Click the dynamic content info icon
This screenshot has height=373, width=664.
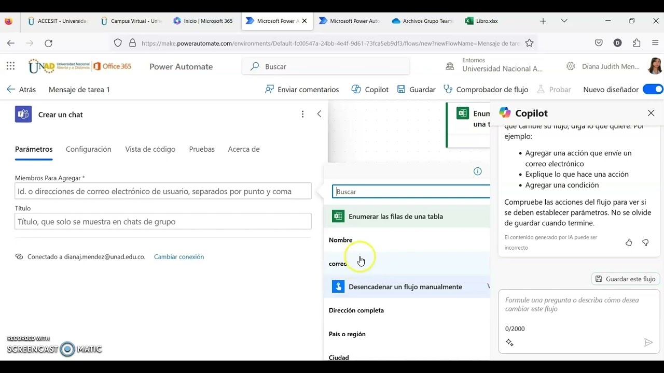click(x=478, y=171)
